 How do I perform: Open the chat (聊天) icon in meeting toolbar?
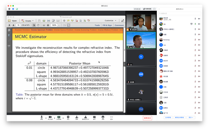94,118
